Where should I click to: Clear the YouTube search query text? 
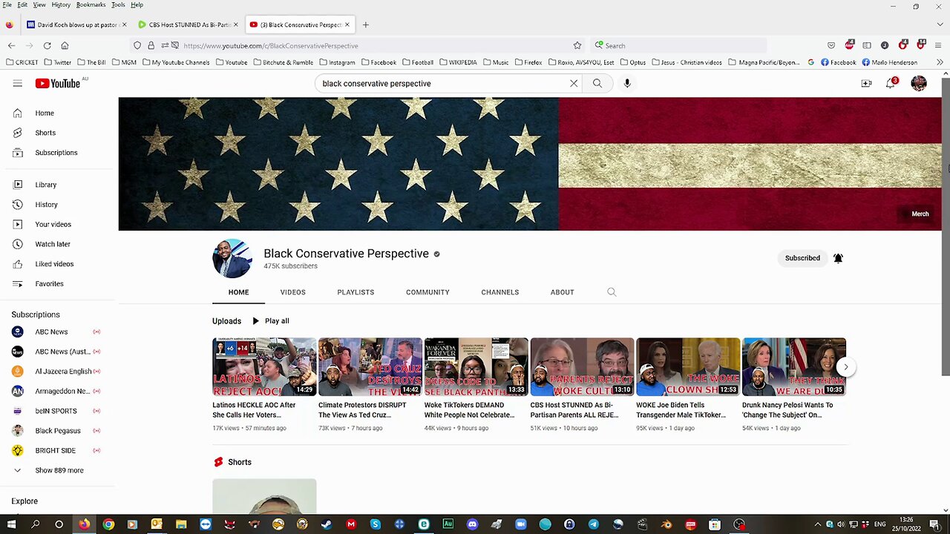[574, 83]
